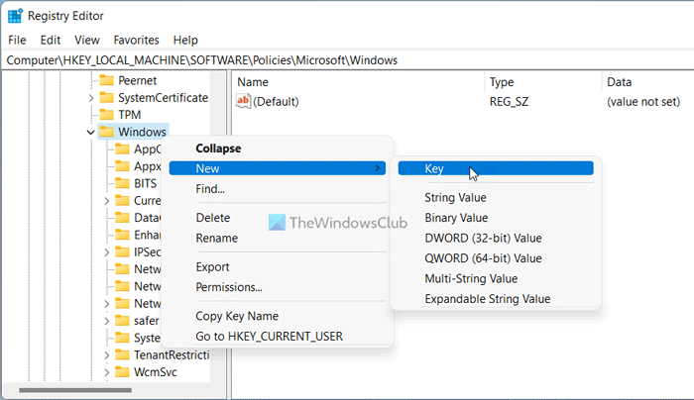Click the SystemCertificates folder icon
The height and width of the screenshot is (400, 694).
[x=107, y=97]
